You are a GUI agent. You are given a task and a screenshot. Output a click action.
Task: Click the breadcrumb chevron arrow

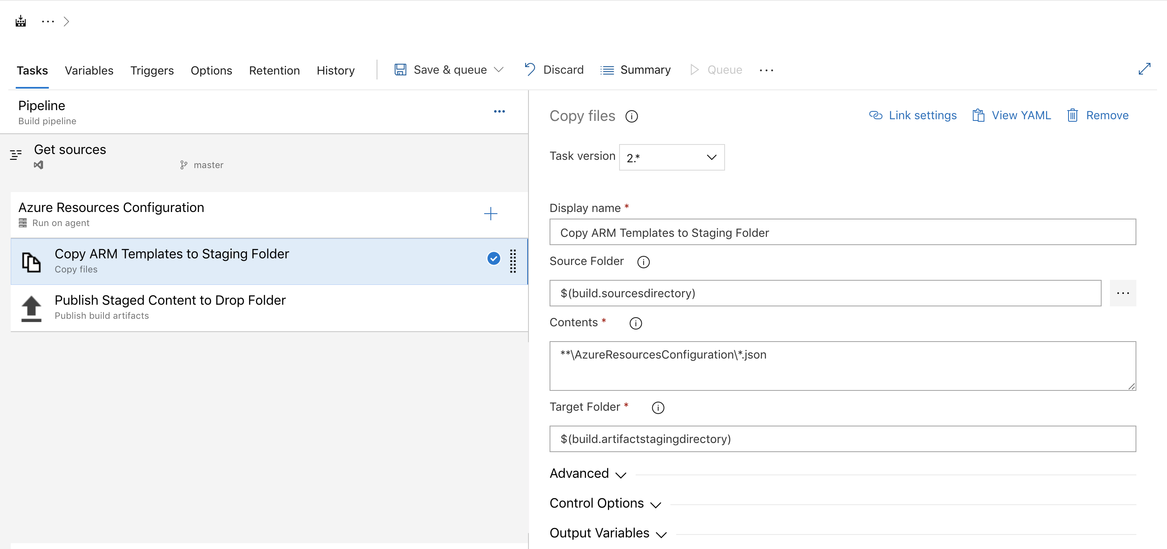(x=66, y=21)
